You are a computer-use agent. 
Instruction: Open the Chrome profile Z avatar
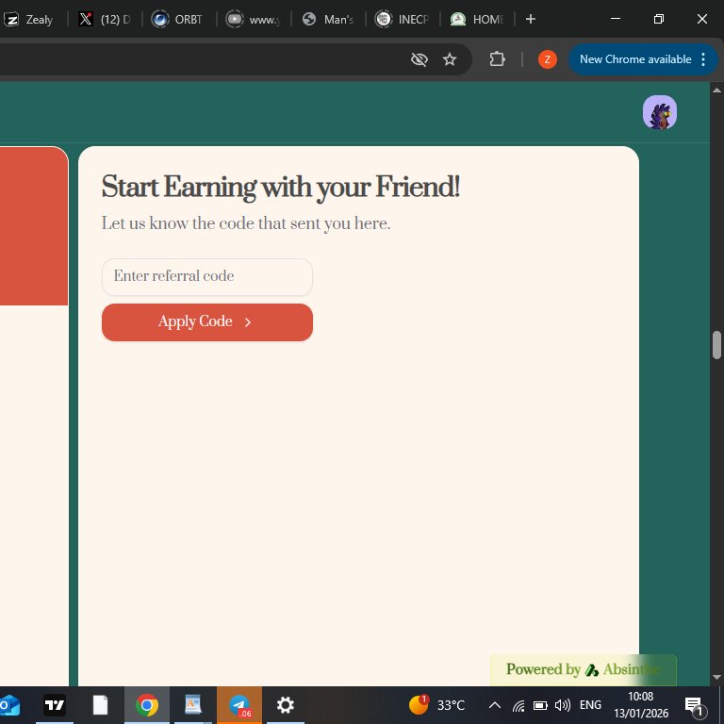[547, 59]
